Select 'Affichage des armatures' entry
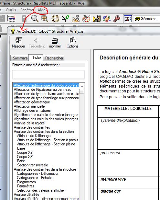Viewport: 160px width, 200px height. click(x=32, y=111)
